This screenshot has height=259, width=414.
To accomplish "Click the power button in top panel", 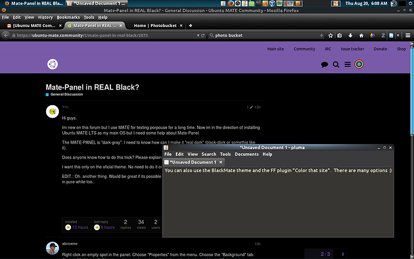I will pos(410,3).
